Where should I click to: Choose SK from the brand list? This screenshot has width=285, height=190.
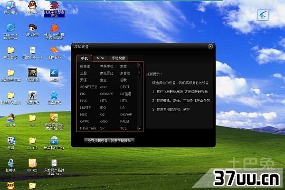(102, 128)
